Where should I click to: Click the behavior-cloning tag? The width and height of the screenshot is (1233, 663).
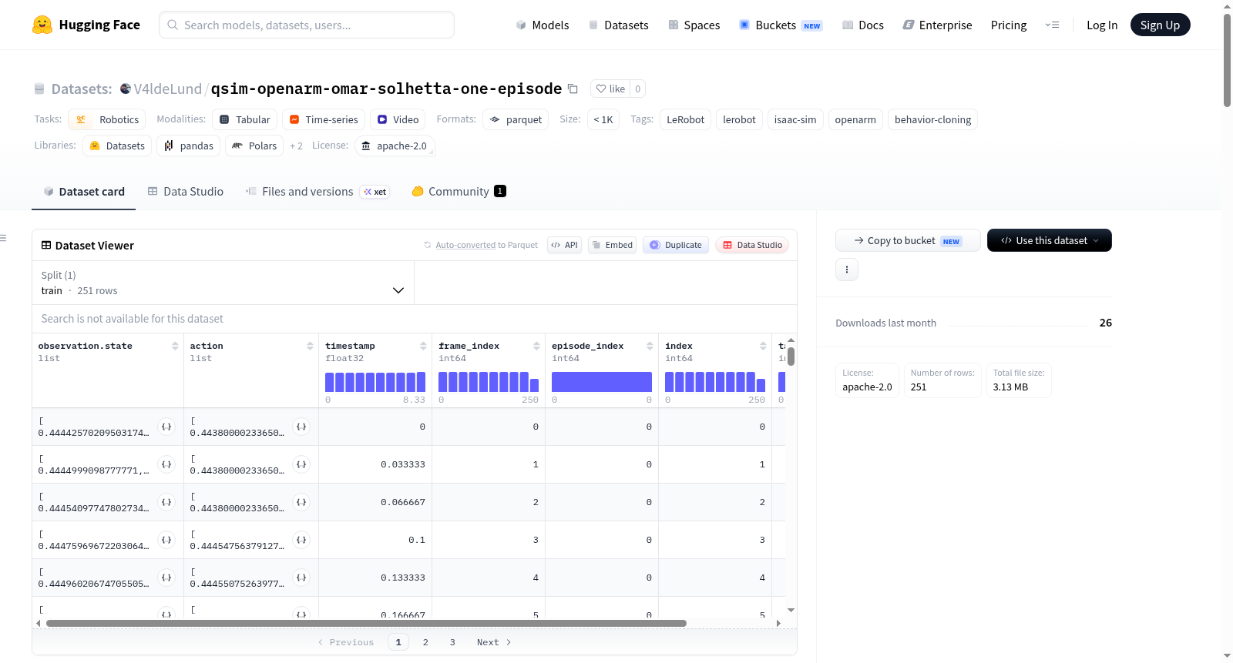click(932, 119)
